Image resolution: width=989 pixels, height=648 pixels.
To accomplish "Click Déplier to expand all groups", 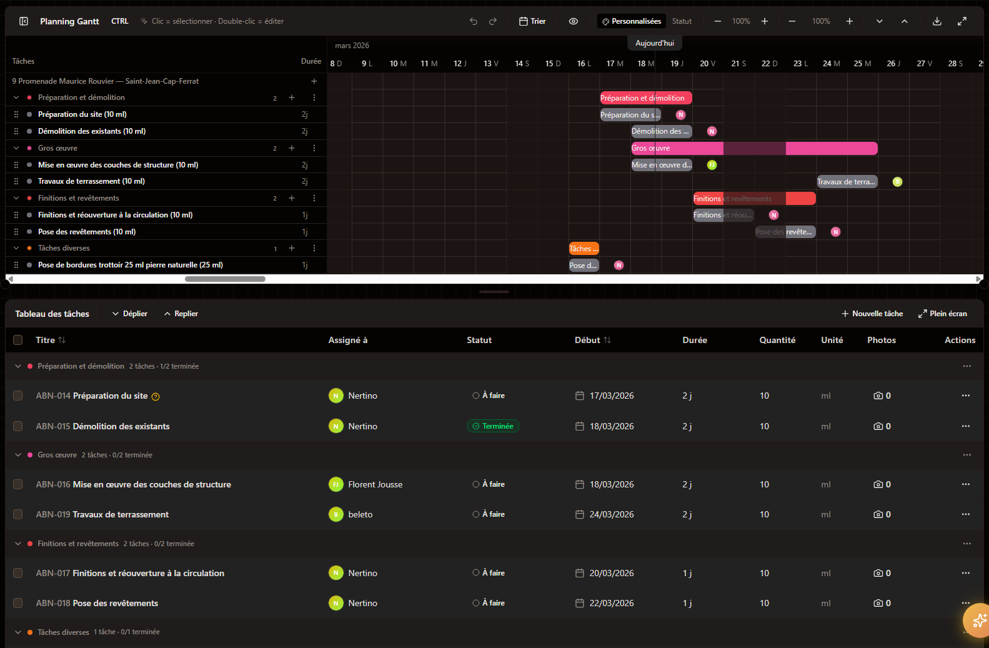I will pyautogui.click(x=130, y=314).
